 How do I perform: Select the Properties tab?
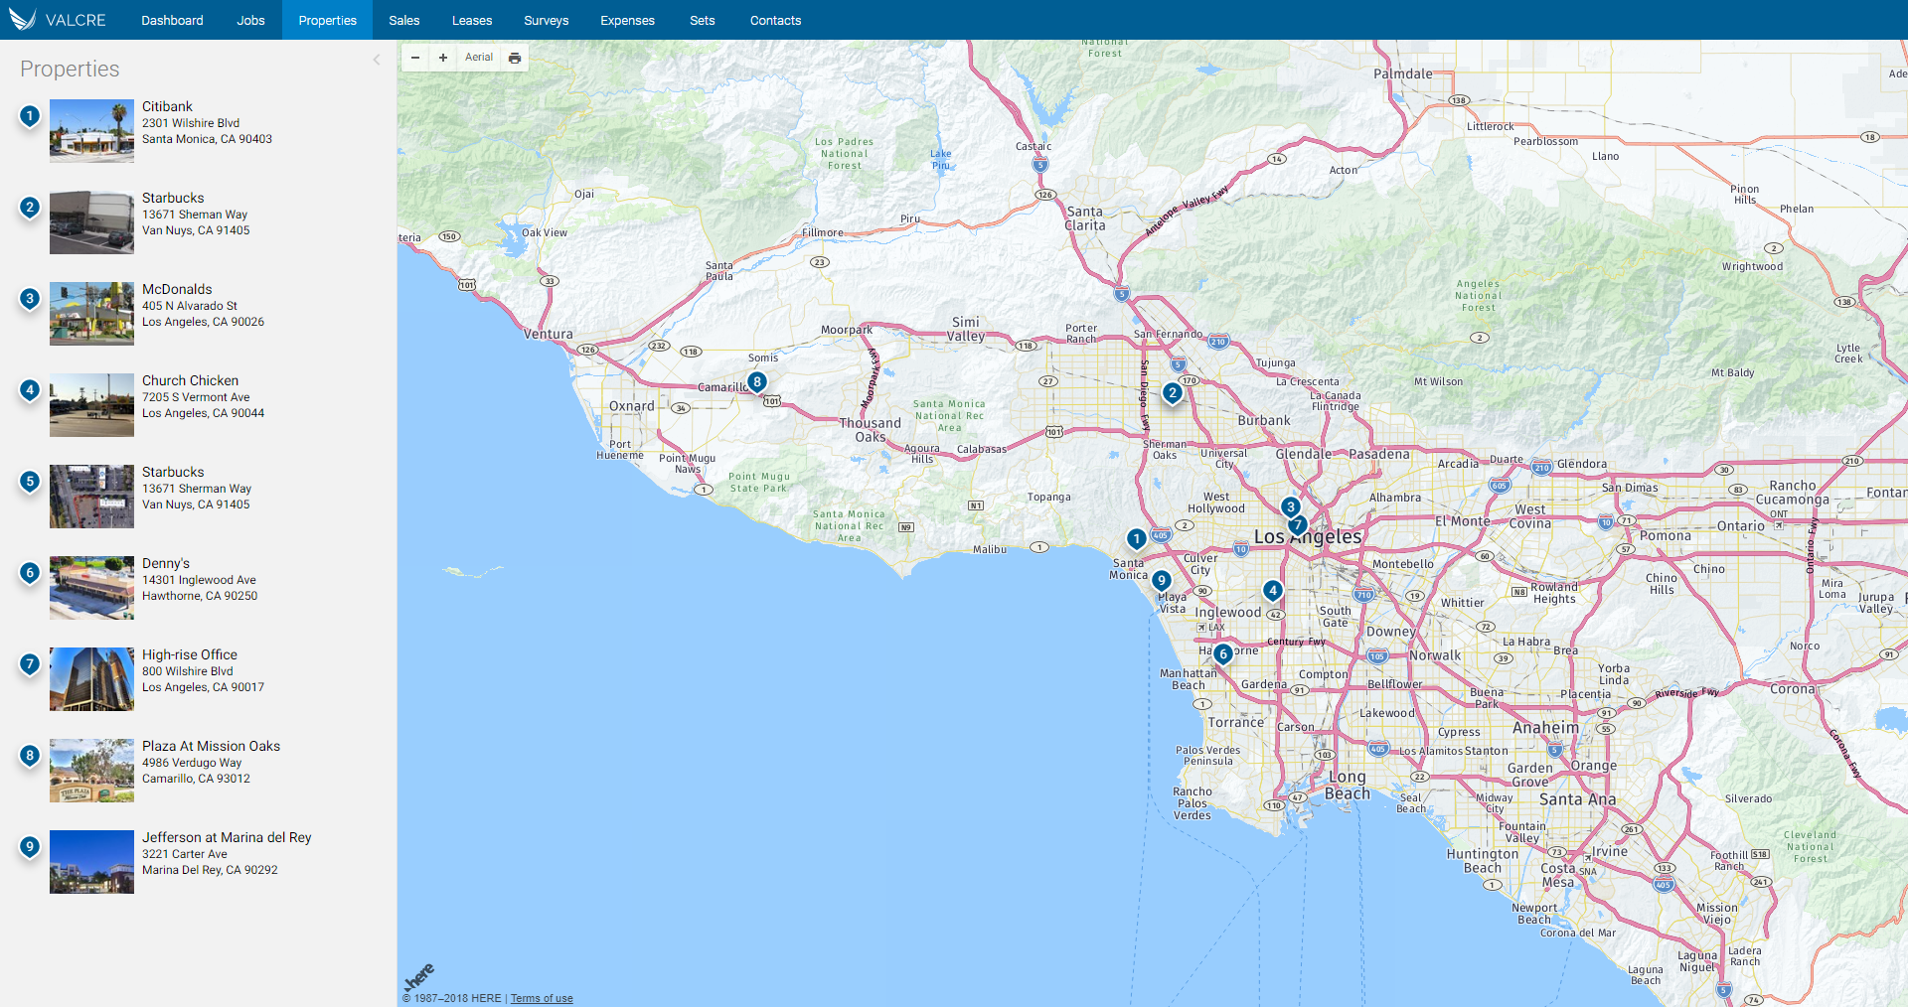[x=327, y=20]
